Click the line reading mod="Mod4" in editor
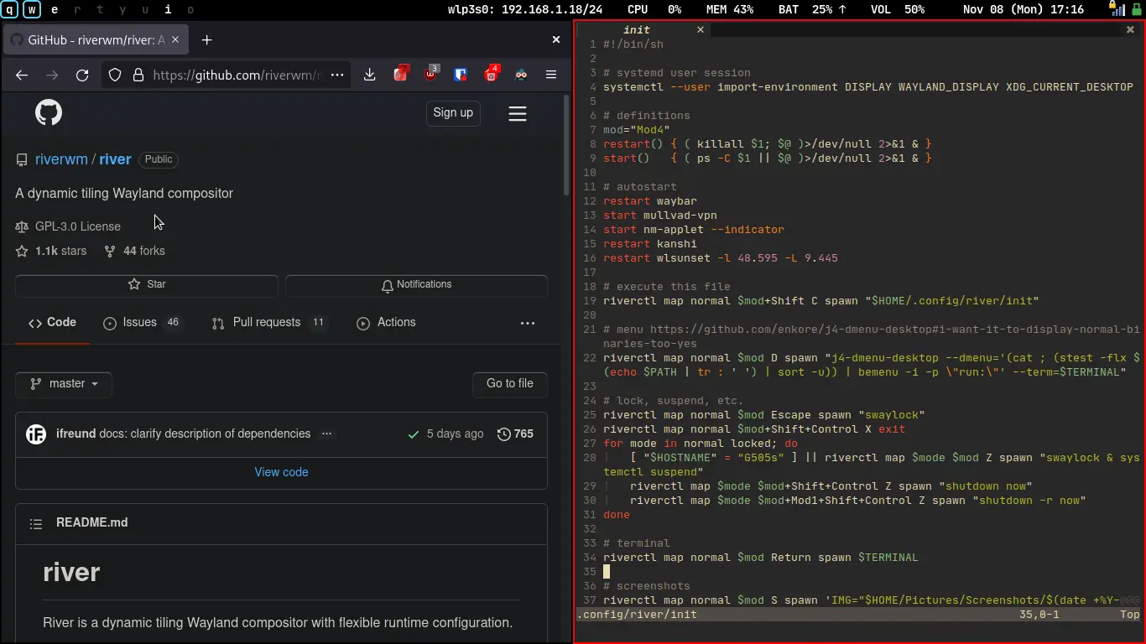 click(x=637, y=130)
